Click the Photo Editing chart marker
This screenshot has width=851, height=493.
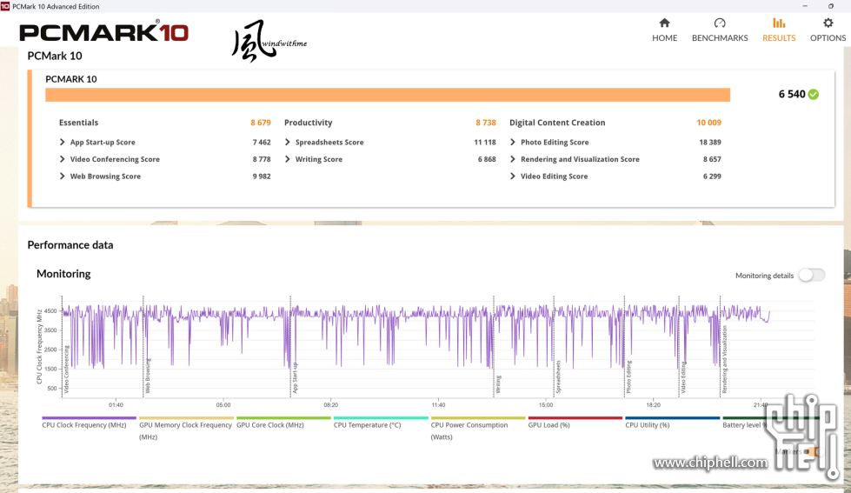point(629,376)
